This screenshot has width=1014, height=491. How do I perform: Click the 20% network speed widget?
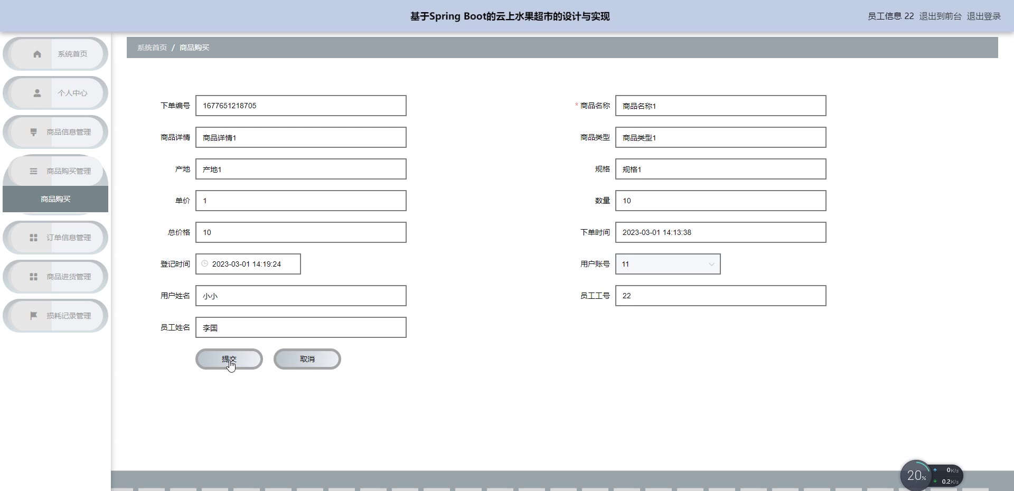tap(932, 476)
